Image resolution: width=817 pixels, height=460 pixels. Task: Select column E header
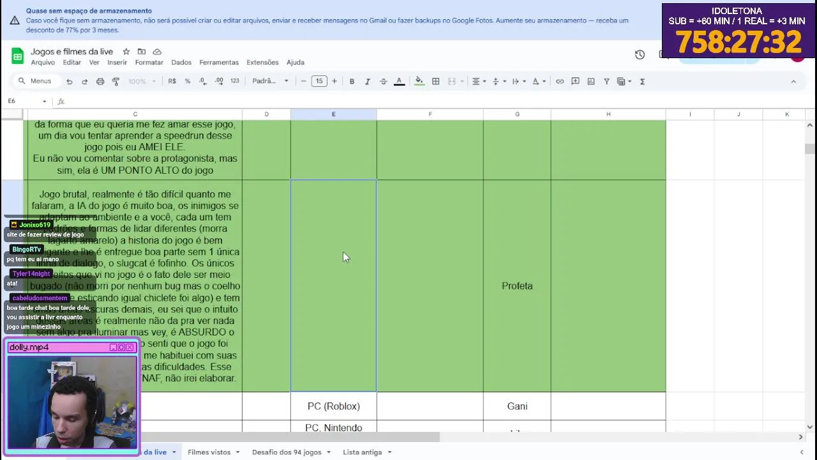tap(333, 114)
